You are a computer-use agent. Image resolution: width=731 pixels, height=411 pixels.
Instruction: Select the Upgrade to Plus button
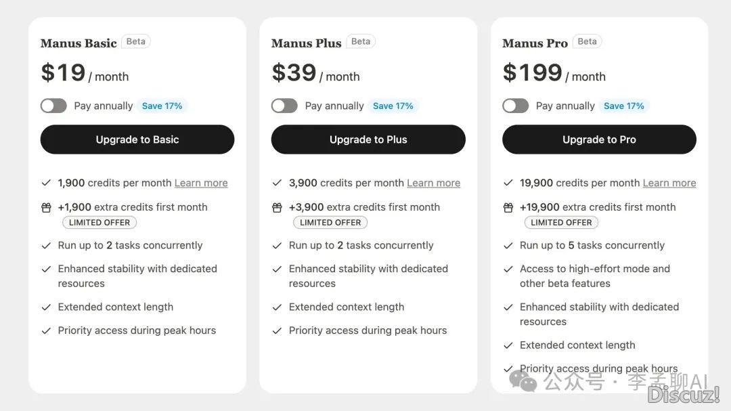tap(368, 139)
